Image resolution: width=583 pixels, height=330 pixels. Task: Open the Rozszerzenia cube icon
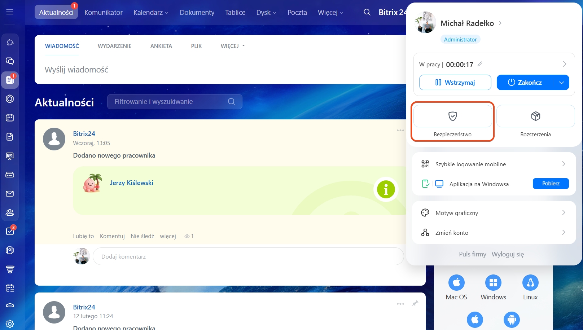click(535, 116)
